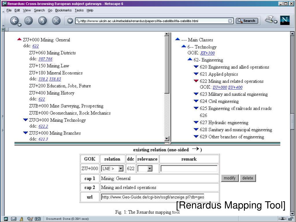This screenshot has width=296, height=222.
Task: Click the Search button beside the URL bar
Action: coord(247,21)
